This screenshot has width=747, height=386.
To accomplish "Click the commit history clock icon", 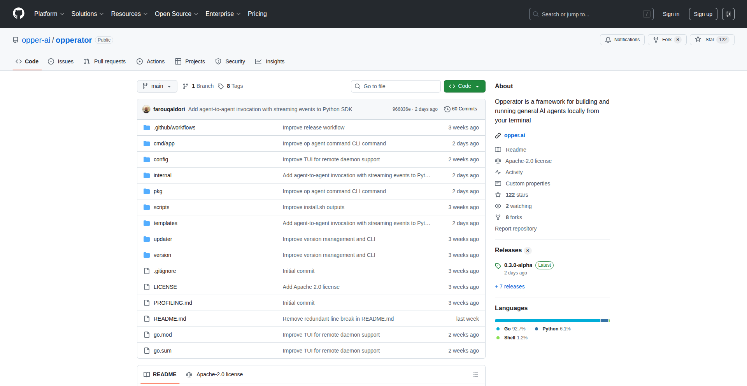I will click(x=447, y=109).
